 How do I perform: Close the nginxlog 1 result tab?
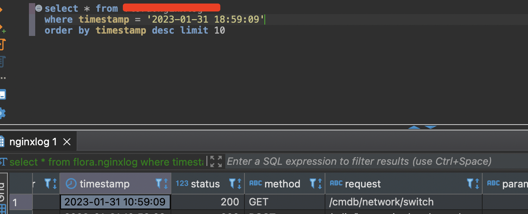coord(67,142)
